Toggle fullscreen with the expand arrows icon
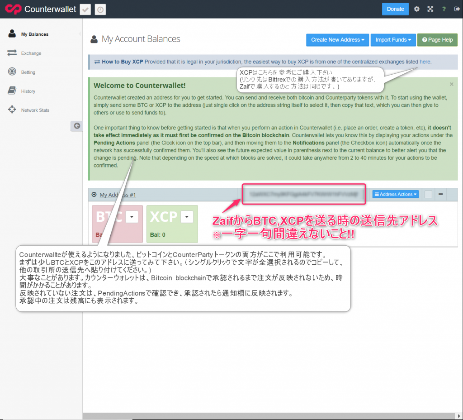 pyautogui.click(x=430, y=9)
